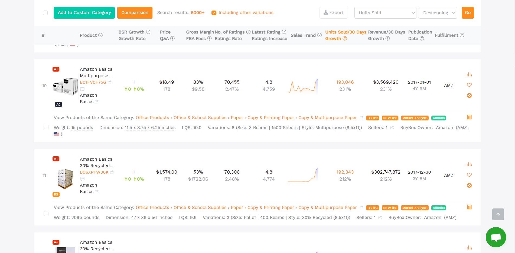Select the checkbox for product row 10
Screen dimensions: 515x253
point(46,127)
